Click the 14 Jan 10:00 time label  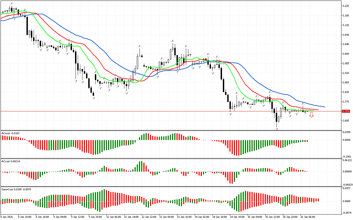(220, 217)
